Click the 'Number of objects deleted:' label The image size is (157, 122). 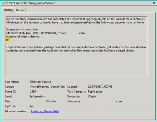pyautogui.click(x=23, y=36)
